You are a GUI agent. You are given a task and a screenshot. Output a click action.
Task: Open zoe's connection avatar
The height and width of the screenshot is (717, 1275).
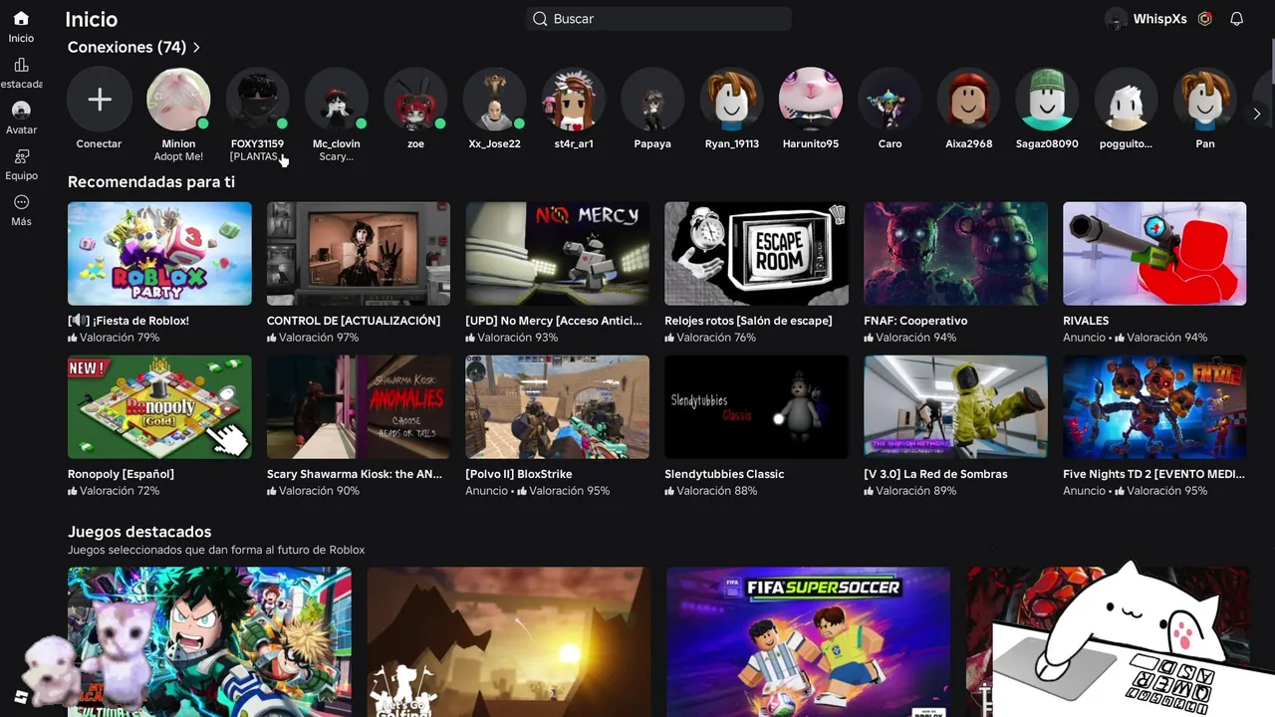pyautogui.click(x=415, y=100)
